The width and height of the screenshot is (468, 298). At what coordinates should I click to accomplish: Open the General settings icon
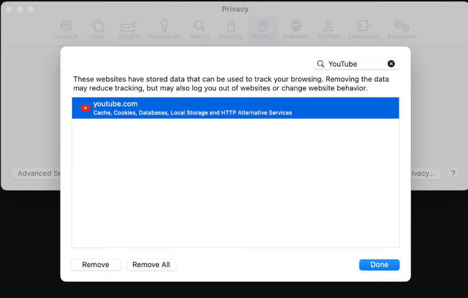[x=66, y=26]
